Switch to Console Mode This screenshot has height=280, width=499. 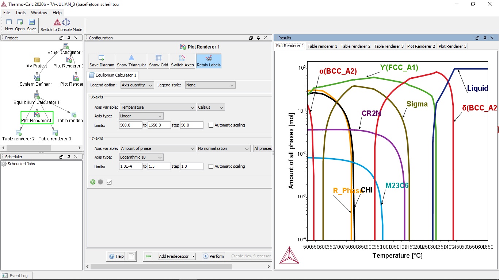[x=61, y=25]
